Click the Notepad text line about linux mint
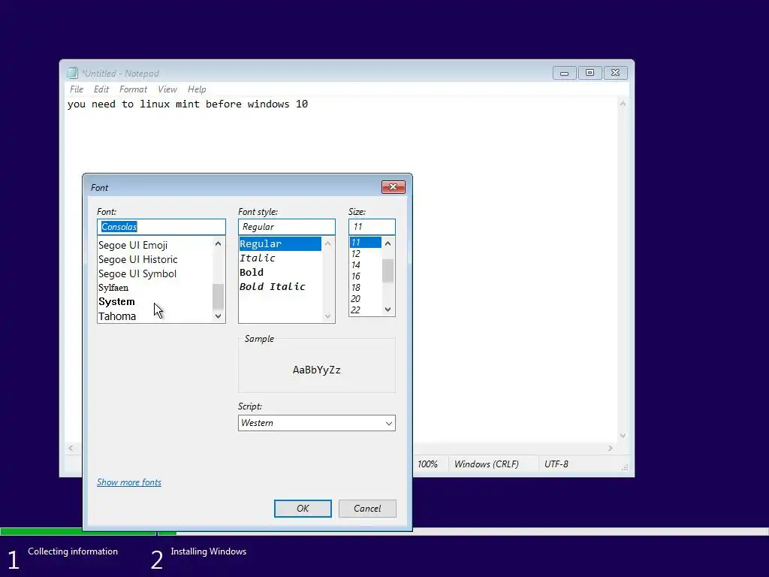 pos(188,104)
